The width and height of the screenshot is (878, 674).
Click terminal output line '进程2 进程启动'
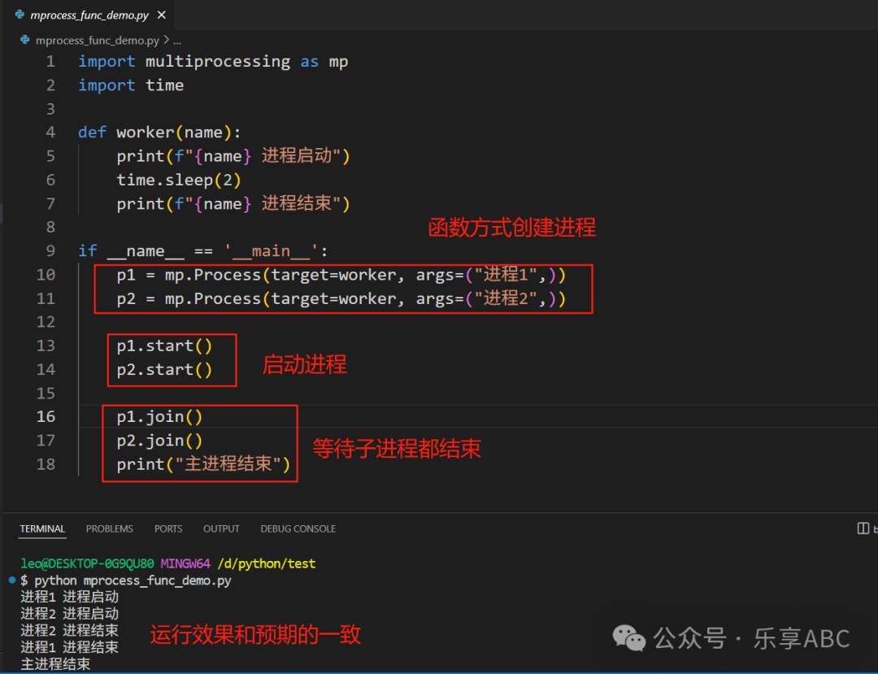point(69,614)
